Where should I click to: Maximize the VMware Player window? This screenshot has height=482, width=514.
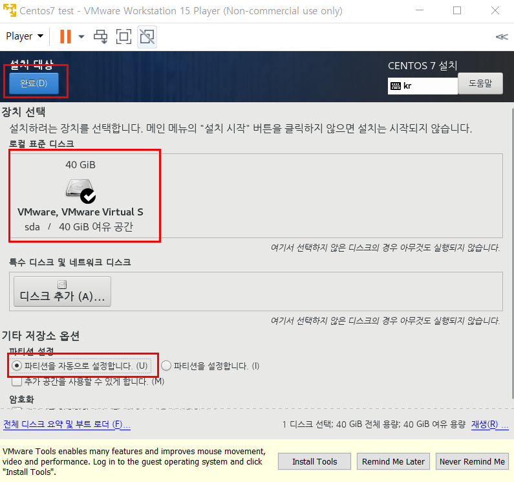tap(457, 10)
